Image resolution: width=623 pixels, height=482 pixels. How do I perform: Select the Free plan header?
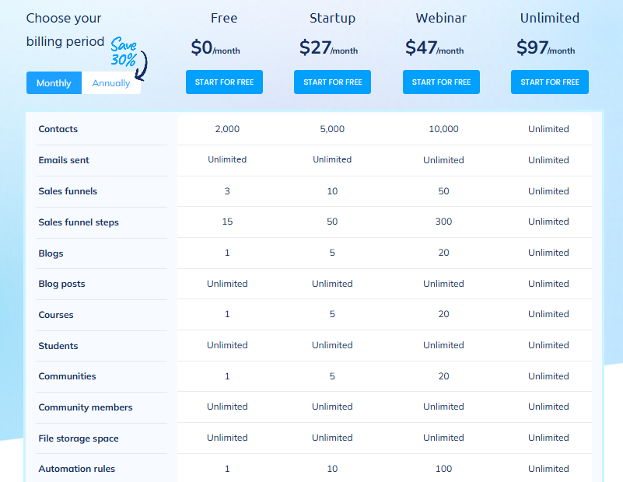tap(224, 17)
